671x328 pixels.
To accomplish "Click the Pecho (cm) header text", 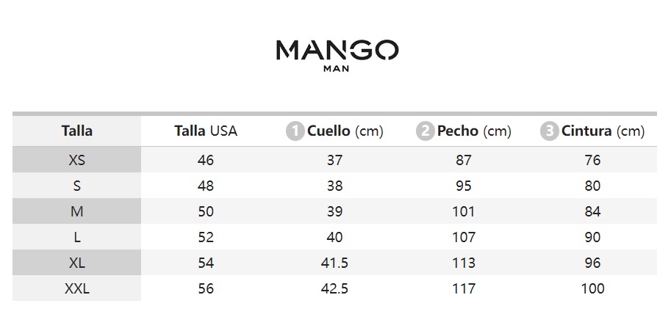I will (474, 131).
